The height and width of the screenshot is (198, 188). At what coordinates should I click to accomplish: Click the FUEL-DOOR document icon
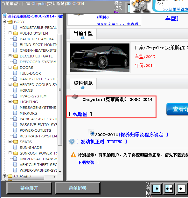coord(15,73)
